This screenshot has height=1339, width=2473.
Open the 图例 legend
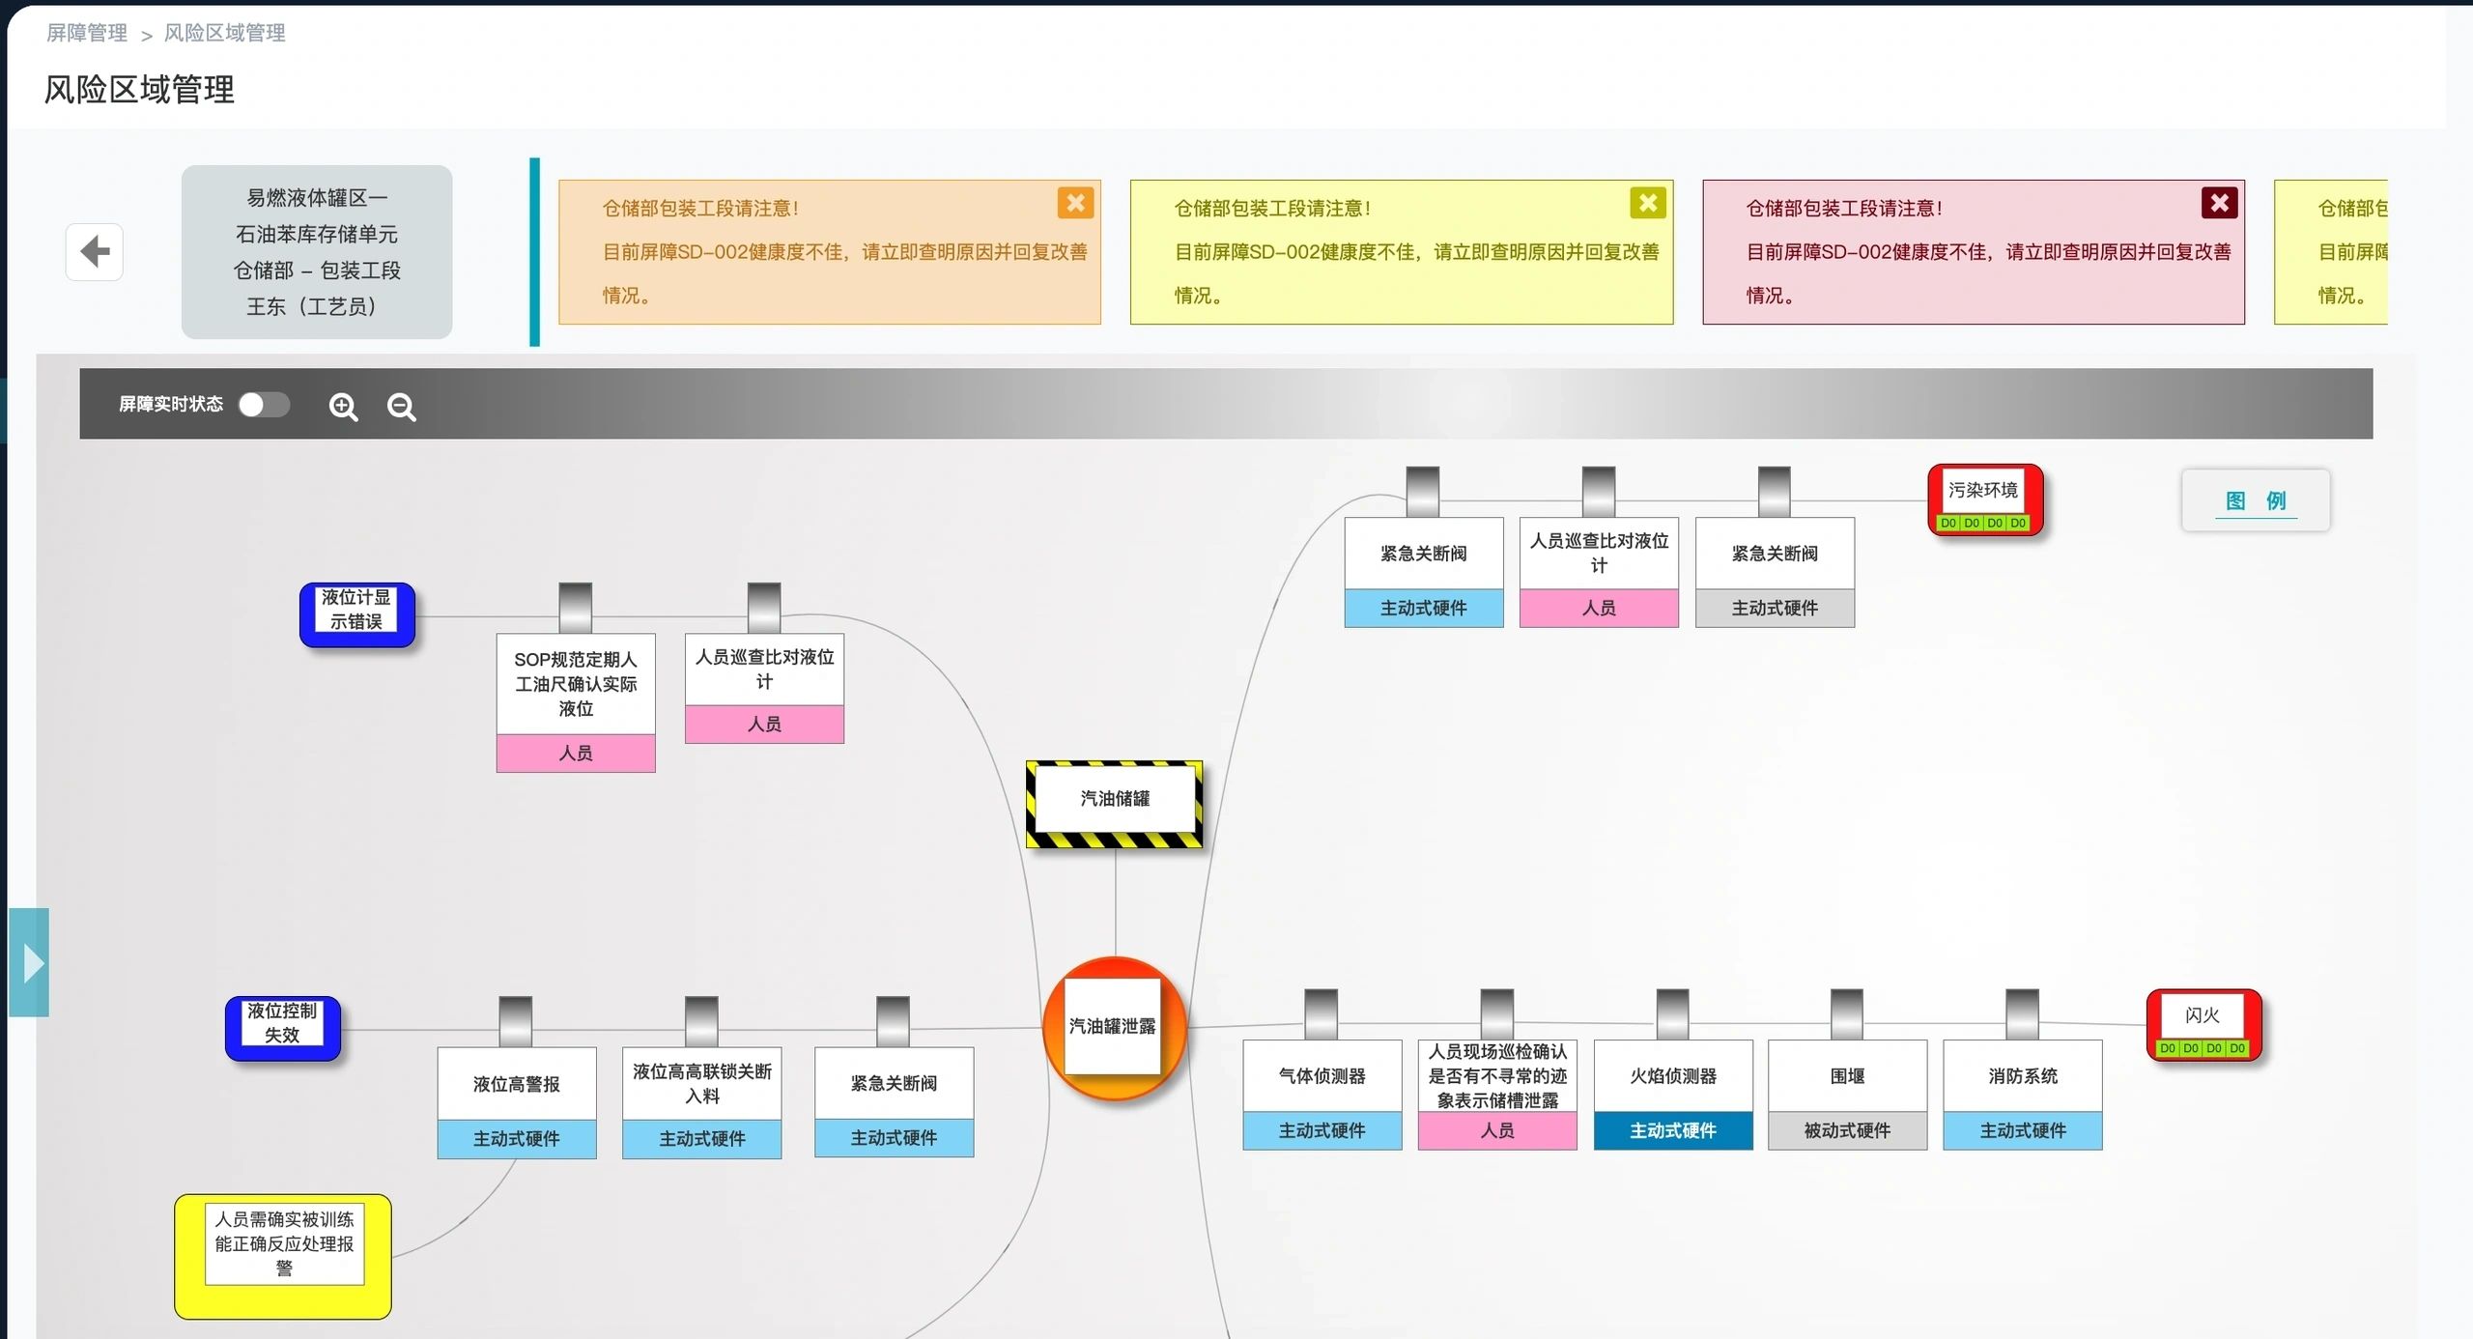pyautogui.click(x=2256, y=500)
